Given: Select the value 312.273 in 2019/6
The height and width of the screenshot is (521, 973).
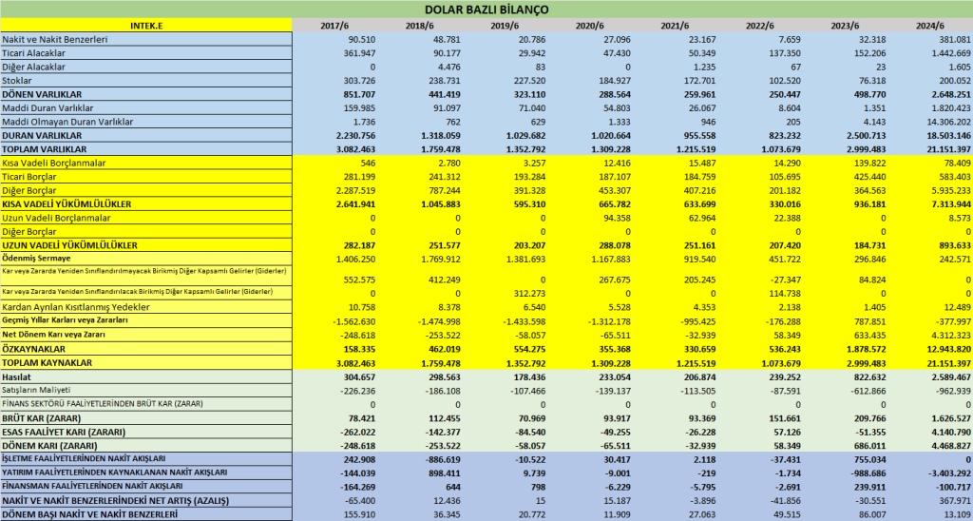Looking at the screenshot, I should click(x=530, y=293).
